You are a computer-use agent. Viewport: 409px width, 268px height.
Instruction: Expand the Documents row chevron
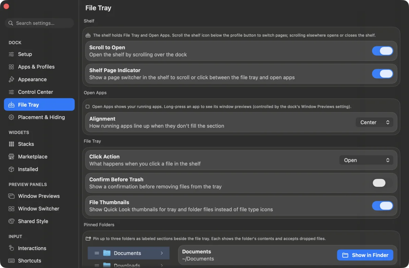[162, 253]
